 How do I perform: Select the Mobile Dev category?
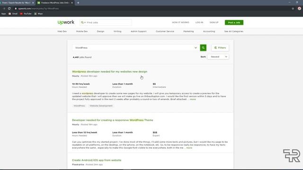[x=82, y=31]
